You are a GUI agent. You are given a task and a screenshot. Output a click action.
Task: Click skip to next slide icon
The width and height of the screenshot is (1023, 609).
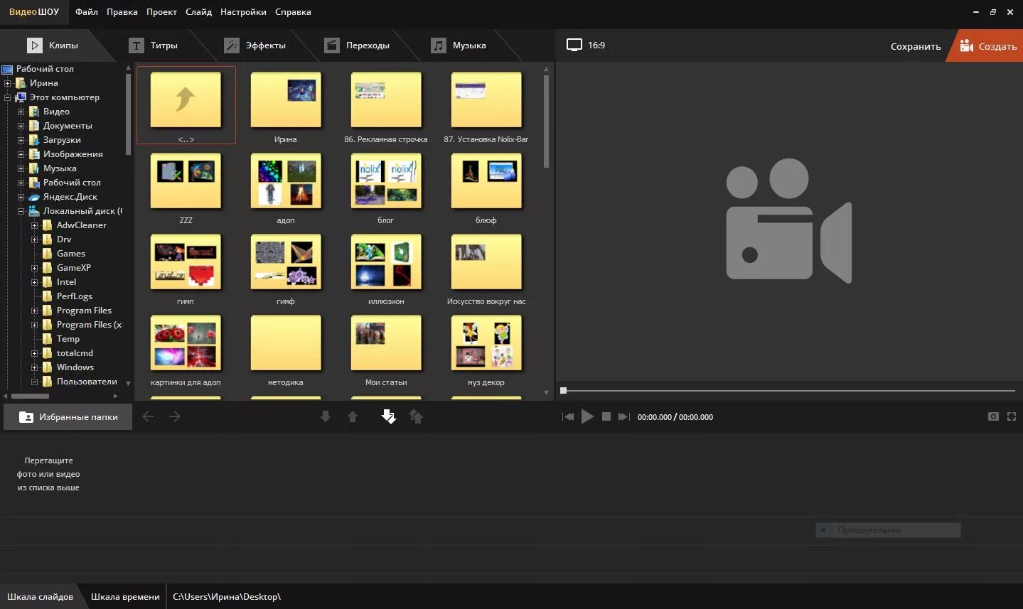623,417
